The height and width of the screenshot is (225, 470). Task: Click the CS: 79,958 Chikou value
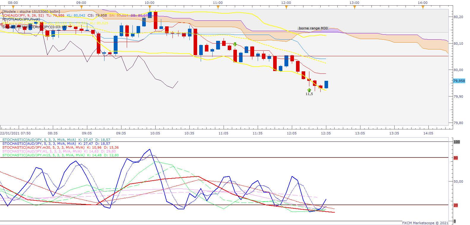97,15
